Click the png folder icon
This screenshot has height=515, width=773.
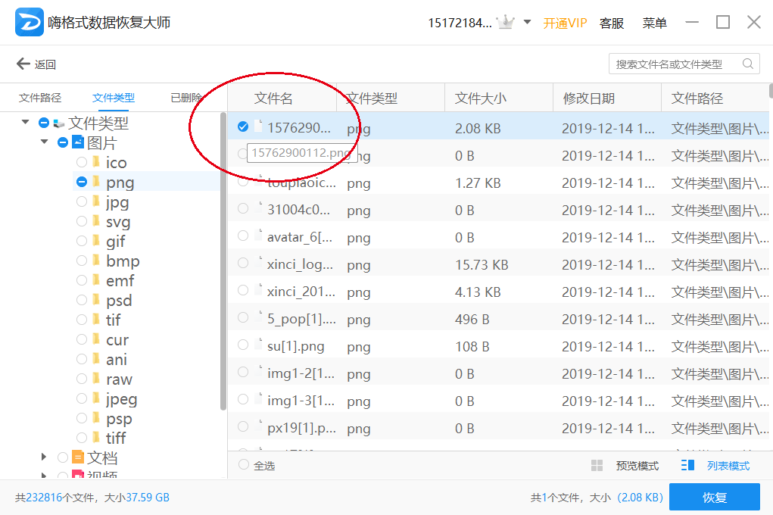[97, 182]
